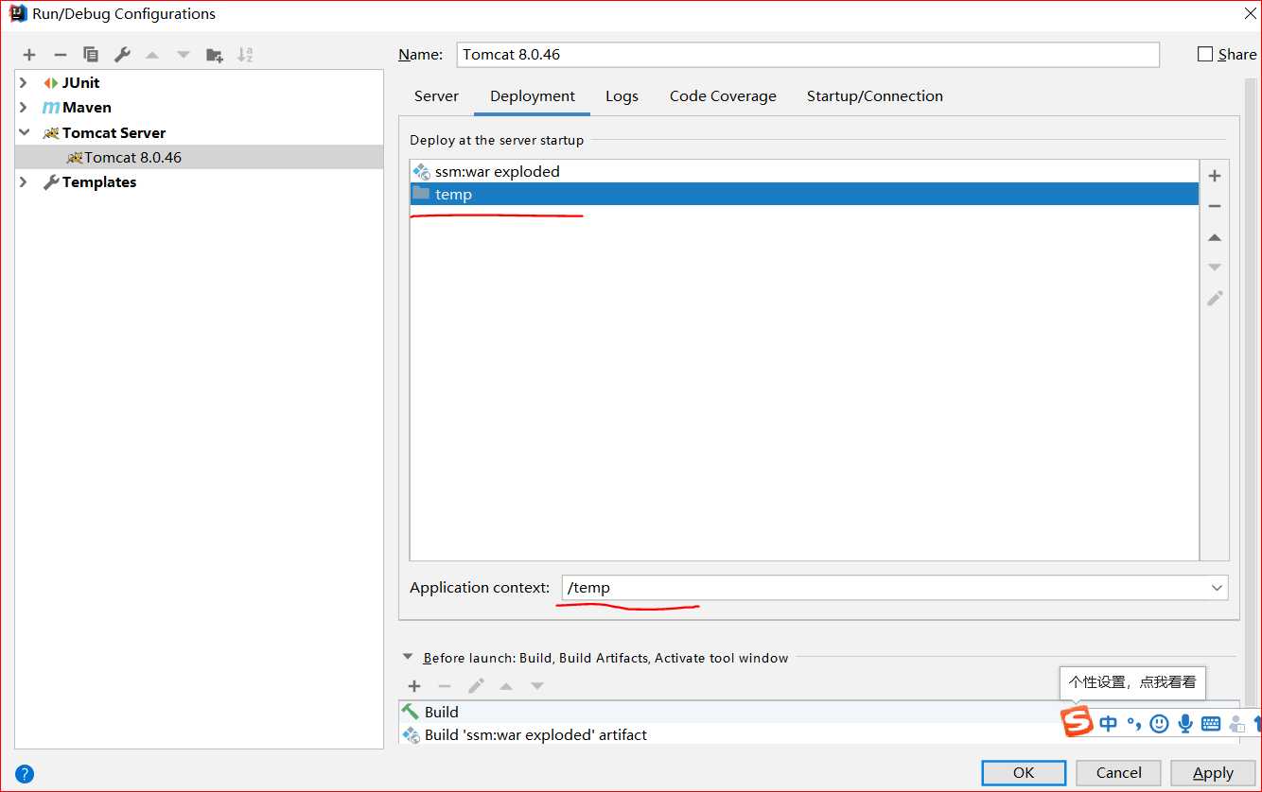1262x792 pixels.
Task: Add a deployment artifact with plus icon
Action: (x=1215, y=176)
